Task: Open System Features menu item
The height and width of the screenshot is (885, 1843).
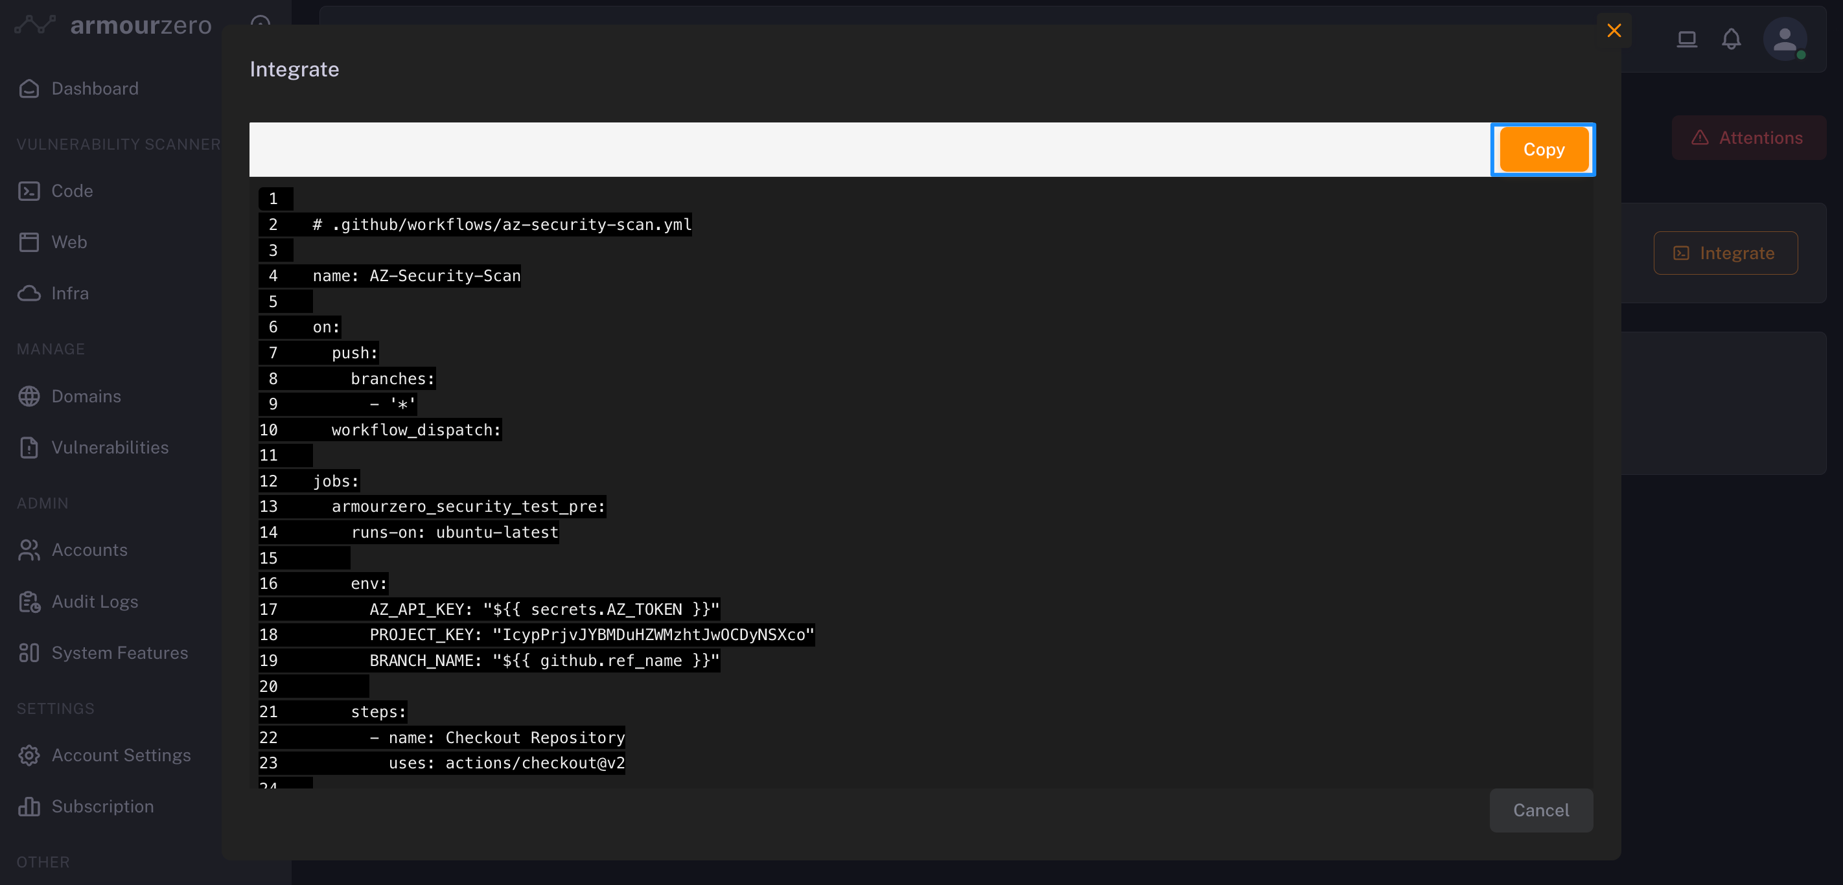Action: pyautogui.click(x=119, y=652)
